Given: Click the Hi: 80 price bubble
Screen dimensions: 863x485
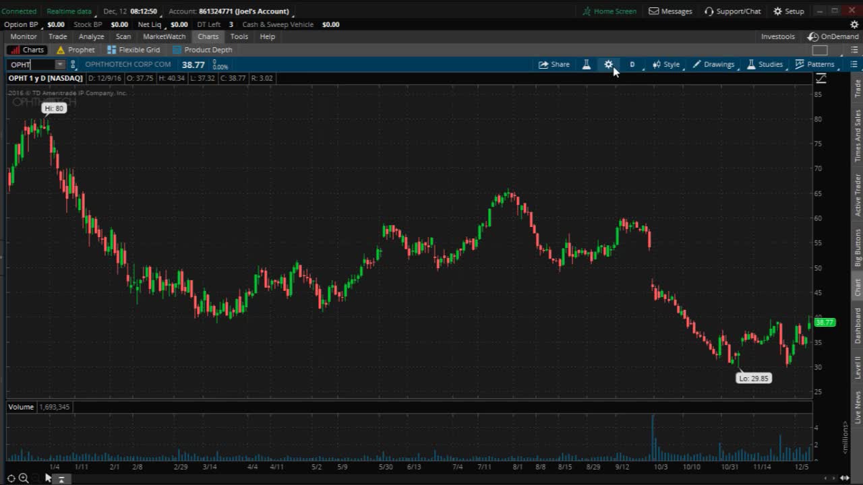Looking at the screenshot, I should coord(54,108).
